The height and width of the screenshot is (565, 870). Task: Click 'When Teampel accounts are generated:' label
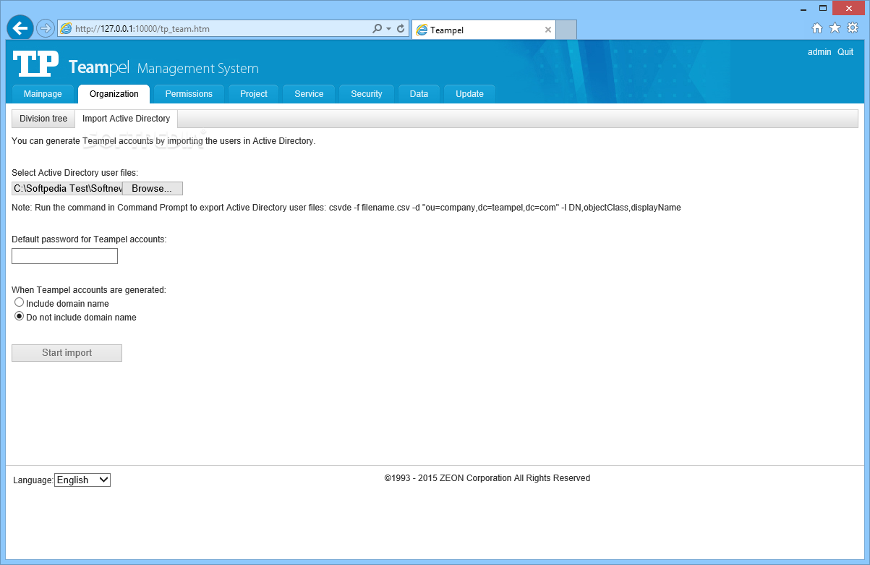click(89, 289)
